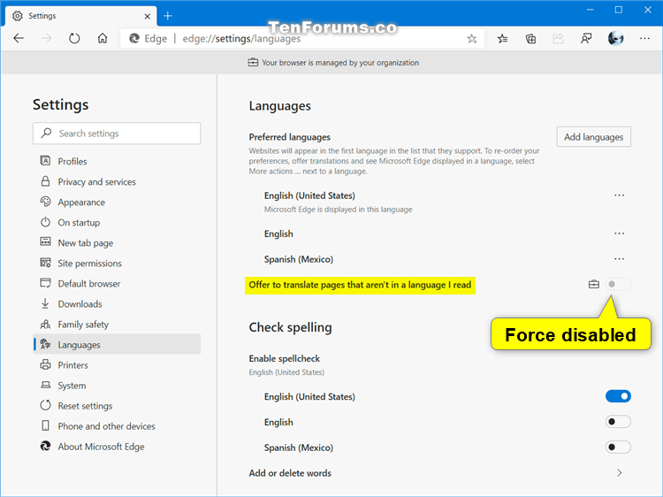The width and height of the screenshot is (663, 497).
Task: Toggle spellcheck for English (United States)
Action: tap(618, 396)
